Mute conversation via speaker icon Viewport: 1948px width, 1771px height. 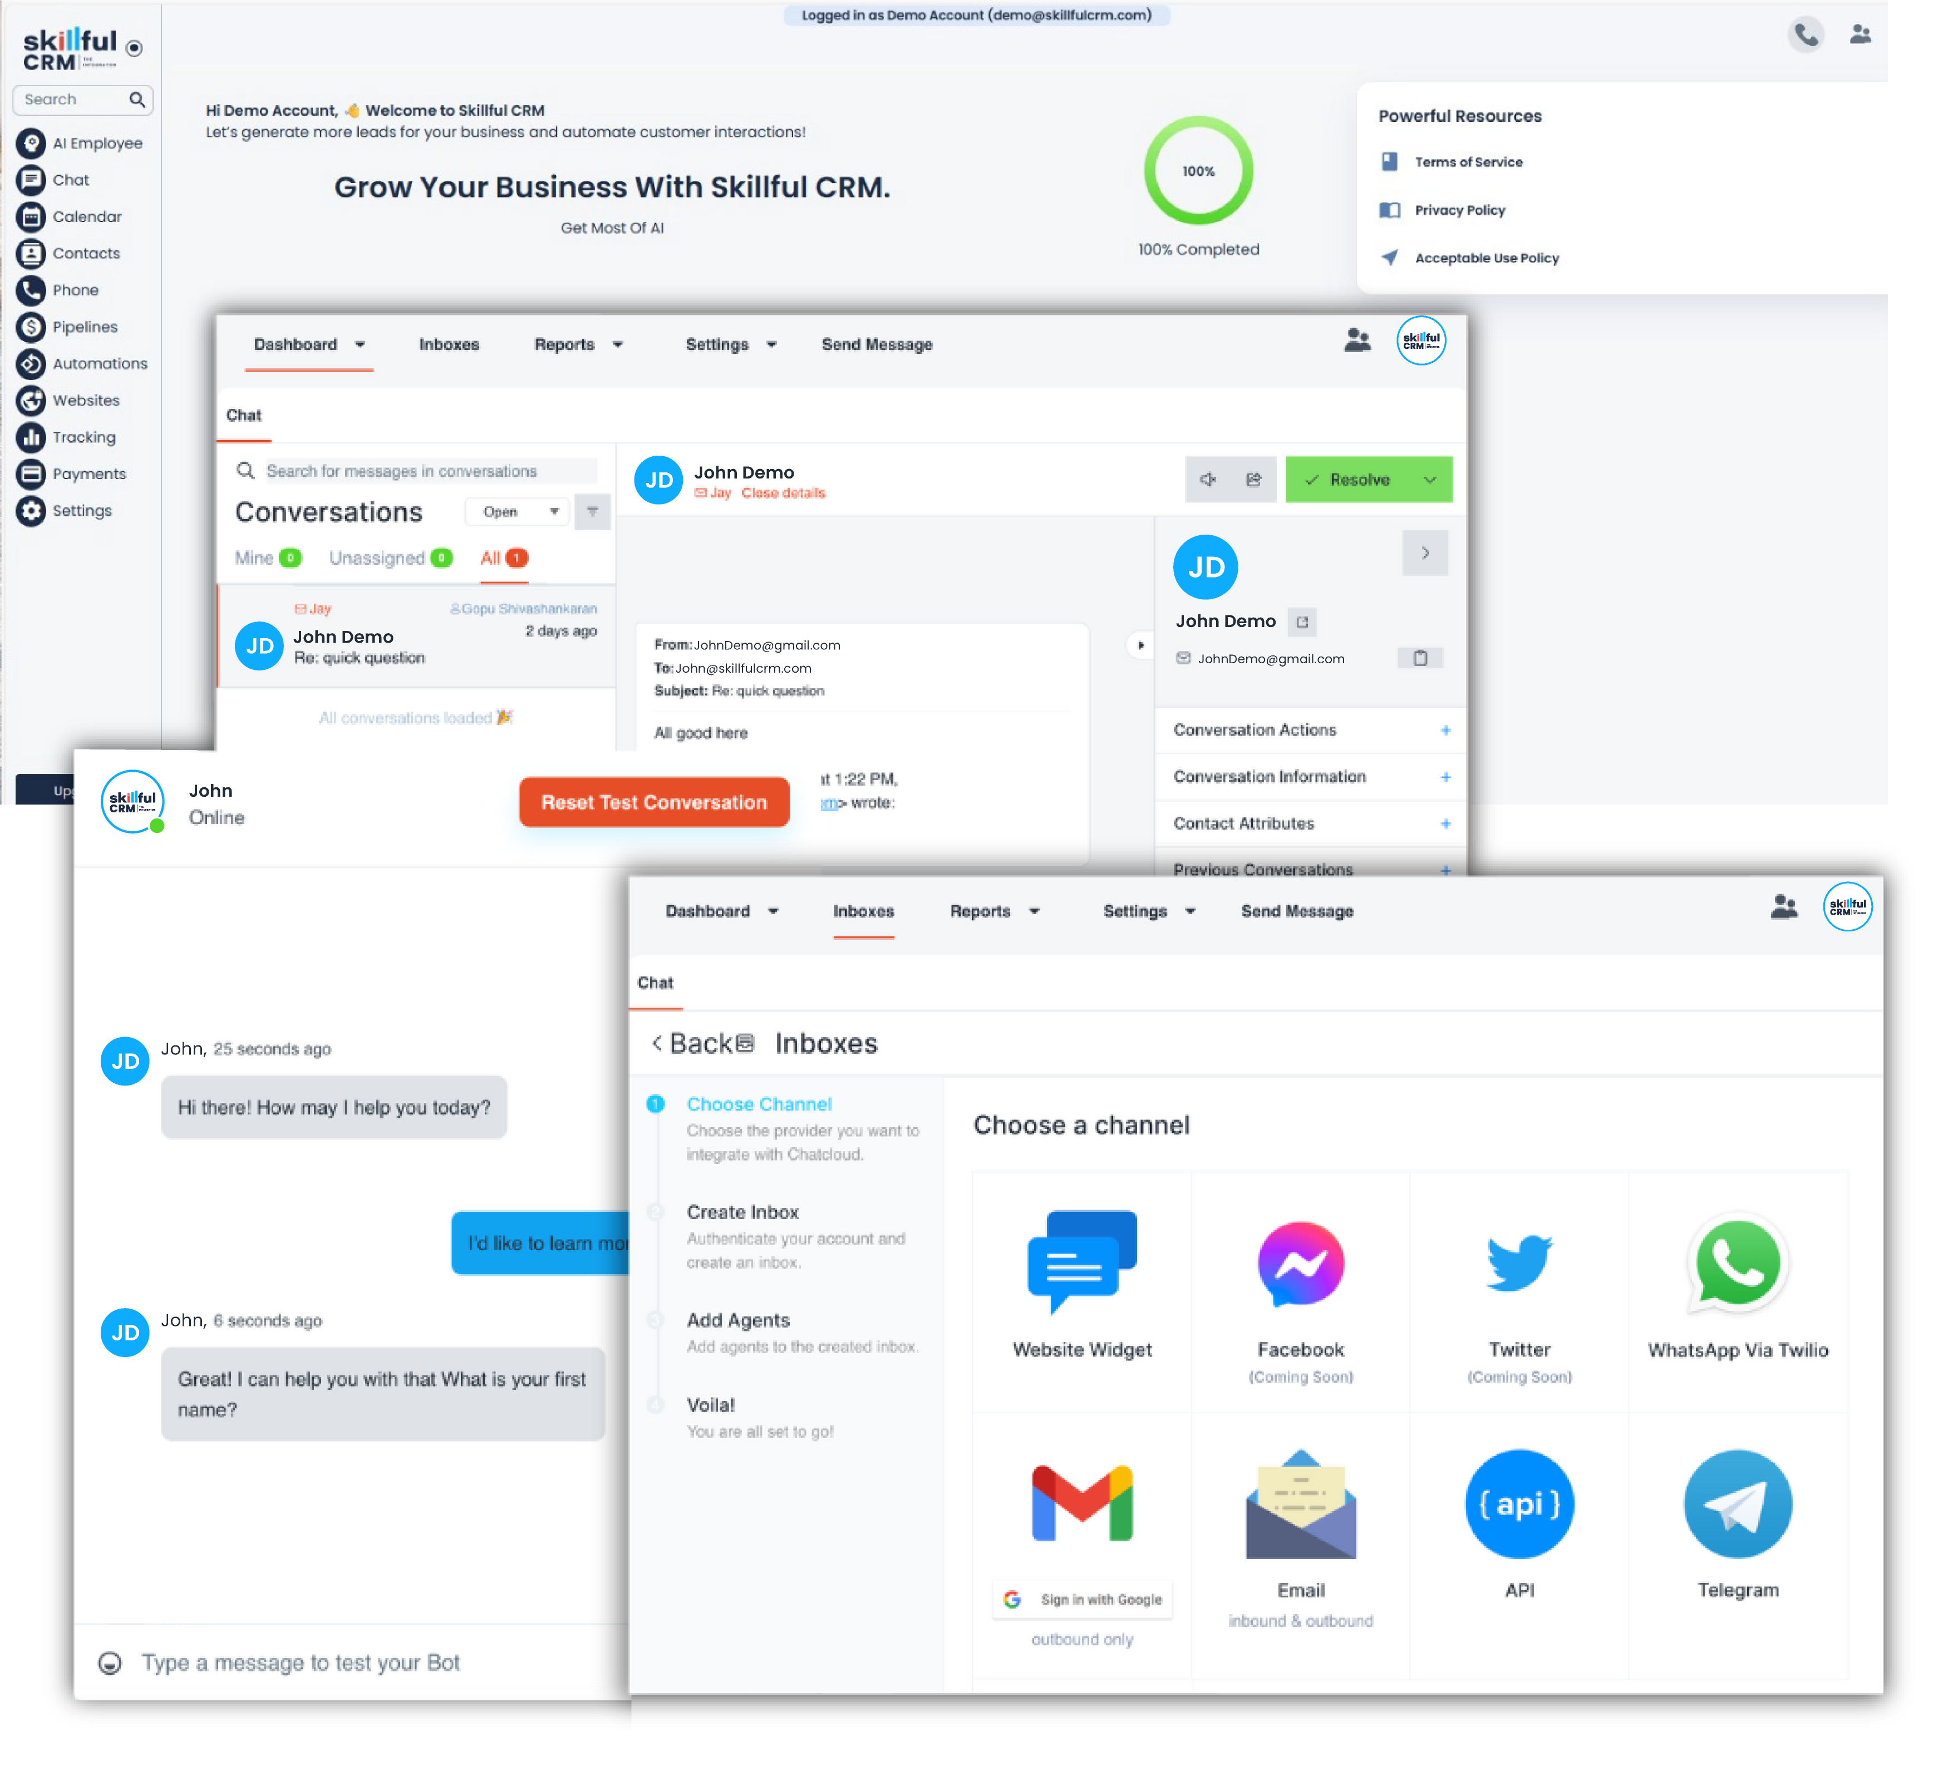(x=1208, y=479)
